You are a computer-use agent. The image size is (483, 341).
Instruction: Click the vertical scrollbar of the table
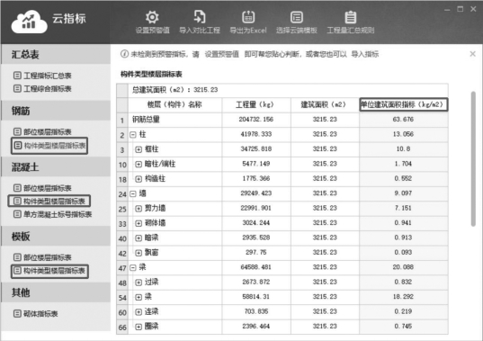click(473, 159)
